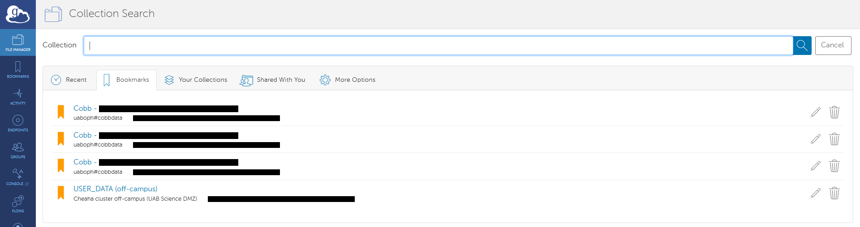The width and height of the screenshot is (860, 227).
Task: Delete the third Cobb bookmark
Action: [x=834, y=166]
